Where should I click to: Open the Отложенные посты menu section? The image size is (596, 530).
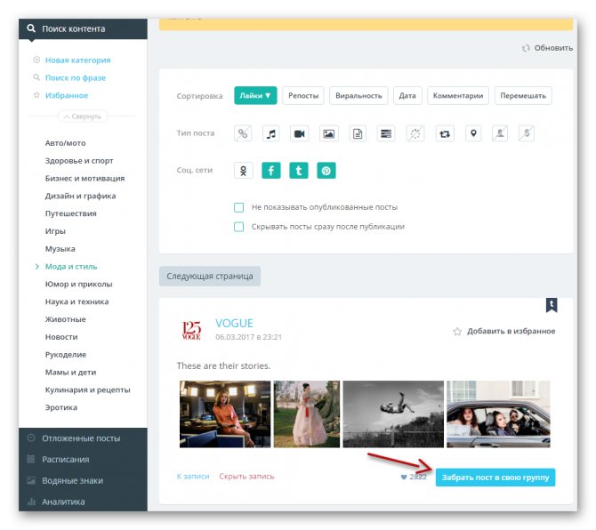click(83, 438)
